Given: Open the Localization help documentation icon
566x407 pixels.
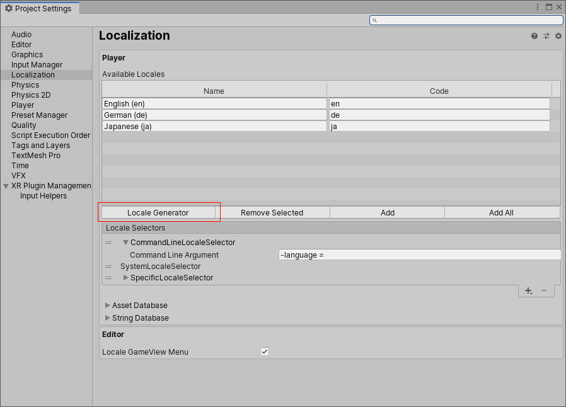Looking at the screenshot, I should 534,36.
